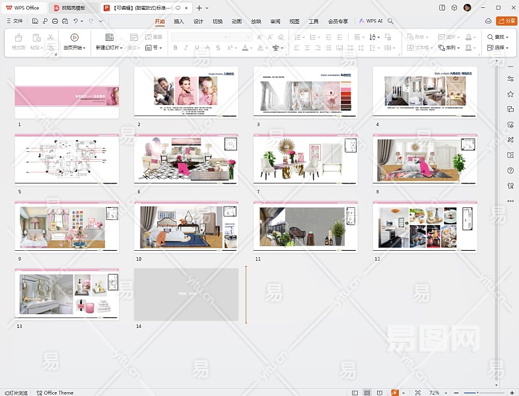Toggle reading view in status bar
The image size is (519, 396).
(379, 393)
